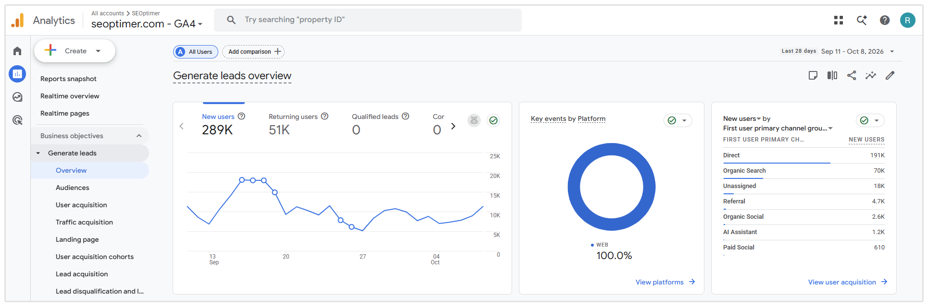The height and width of the screenshot is (307, 928).
Task: Select the Qualified leads metric tab
Action: (380, 124)
